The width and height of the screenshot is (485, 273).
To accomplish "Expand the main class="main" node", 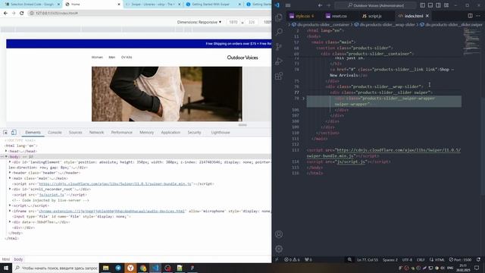I will (x=10, y=178).
